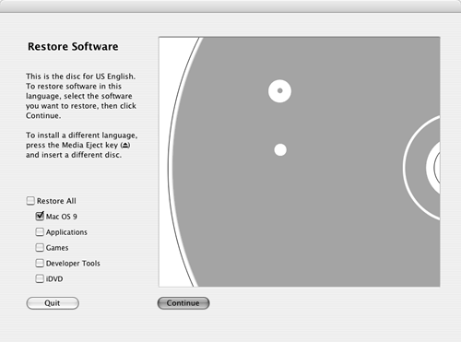Screen dimensions: 461x342
Task: Click the Quit button
Action: [53, 303]
